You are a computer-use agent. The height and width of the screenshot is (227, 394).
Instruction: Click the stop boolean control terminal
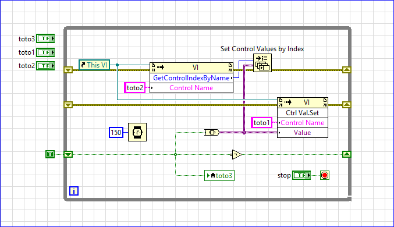coord(301,175)
